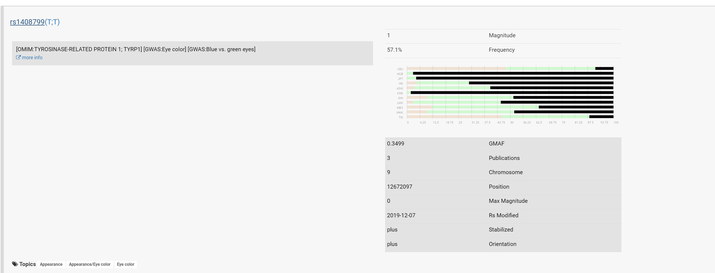Select the Appearance/Eye color topic tag
The height and width of the screenshot is (273, 715).
pyautogui.click(x=90, y=264)
